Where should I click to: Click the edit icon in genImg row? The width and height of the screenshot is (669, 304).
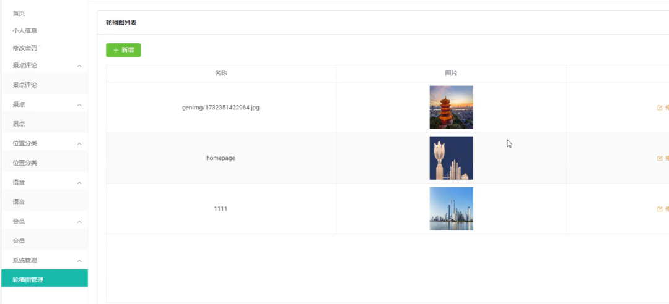[x=660, y=108]
